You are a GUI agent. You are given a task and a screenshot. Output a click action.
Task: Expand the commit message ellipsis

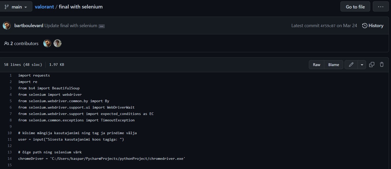coord(102,26)
